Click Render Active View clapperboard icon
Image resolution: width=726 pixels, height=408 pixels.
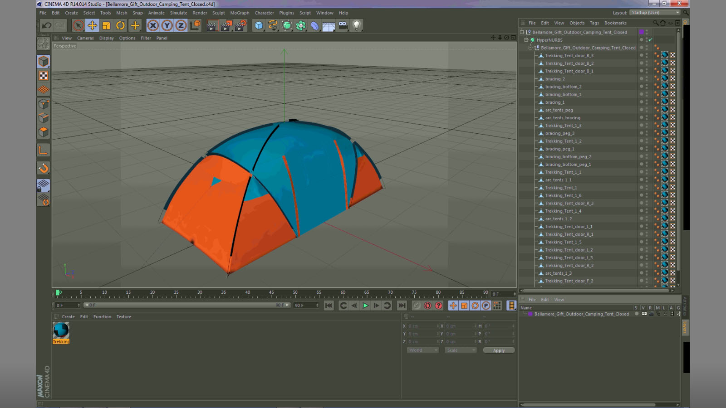[211, 25]
